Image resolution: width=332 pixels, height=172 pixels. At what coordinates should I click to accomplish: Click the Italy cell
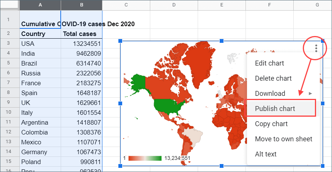coord(40,113)
